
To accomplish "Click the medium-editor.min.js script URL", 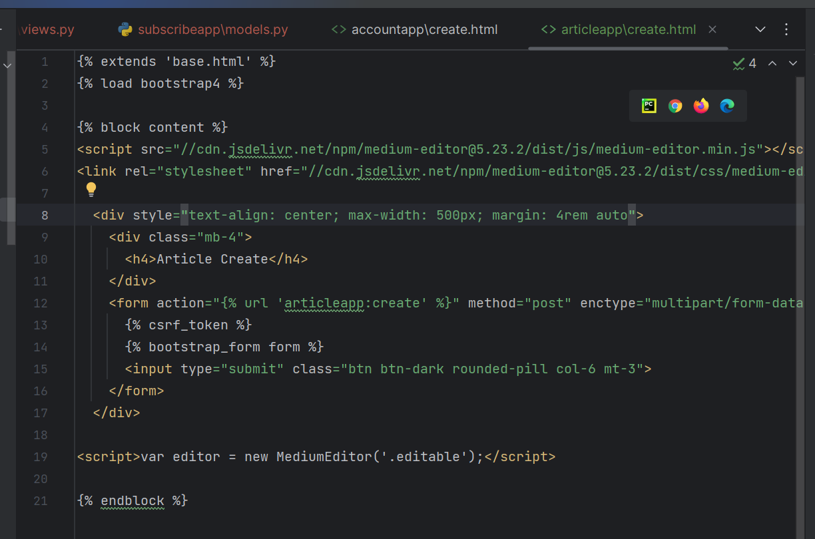I will [468, 149].
